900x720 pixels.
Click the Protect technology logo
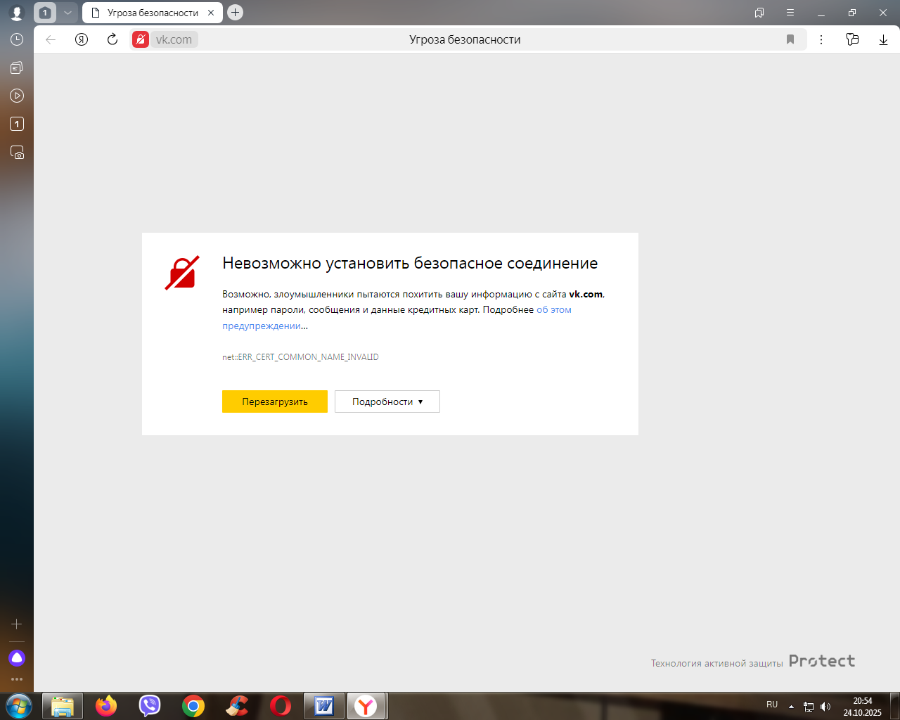click(822, 661)
